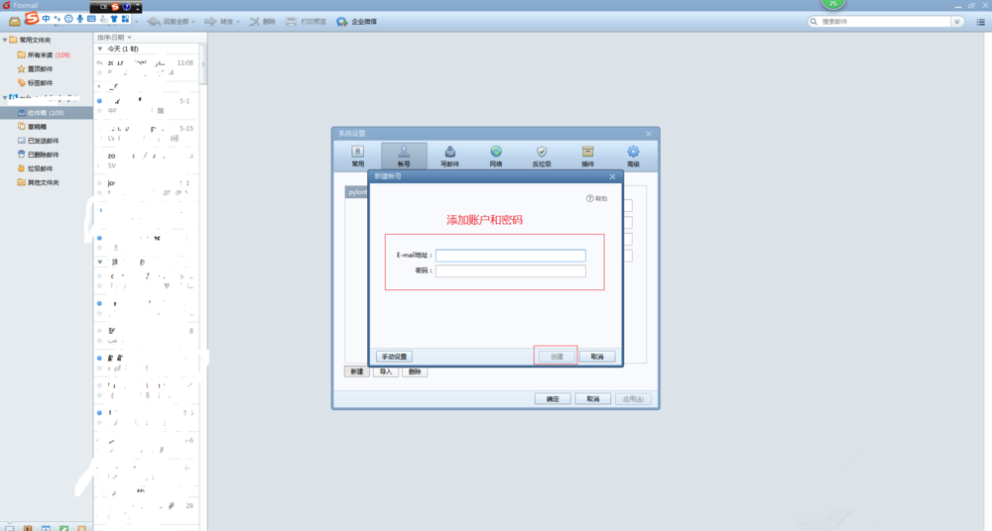Open the search options dropdown arrow
The height and width of the screenshot is (531, 992).
pos(957,22)
